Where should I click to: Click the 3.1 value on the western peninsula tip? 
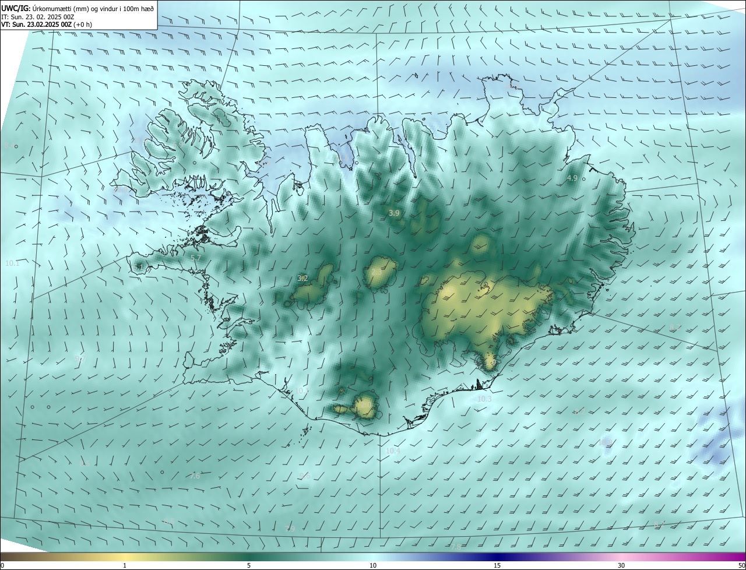pyautogui.click(x=138, y=266)
